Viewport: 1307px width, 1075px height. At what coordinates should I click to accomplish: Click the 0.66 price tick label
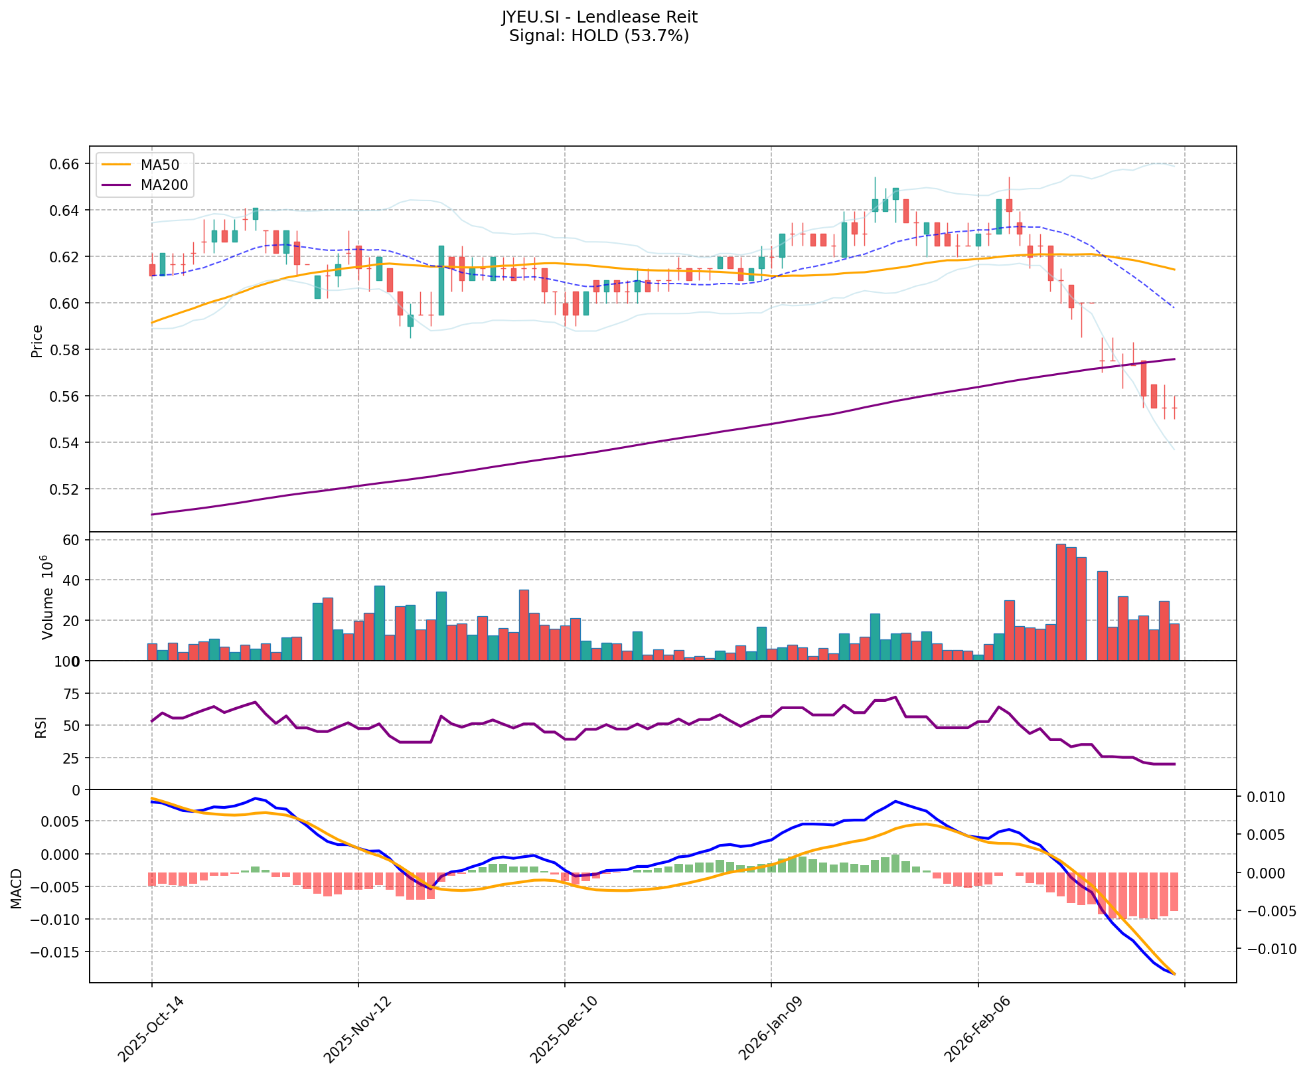(65, 164)
